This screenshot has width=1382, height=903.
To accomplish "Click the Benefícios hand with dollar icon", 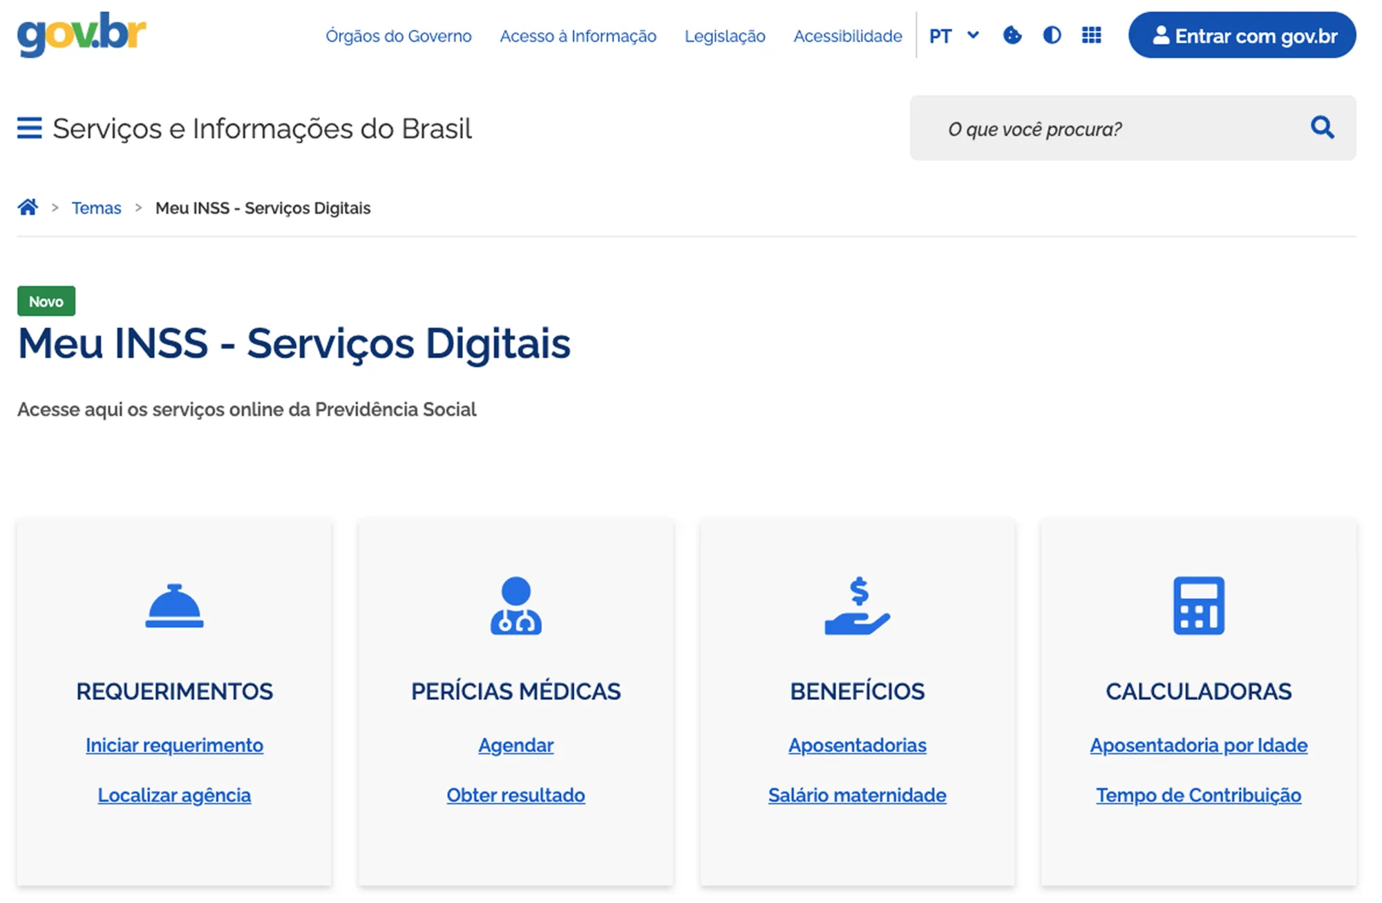I will coord(858,606).
